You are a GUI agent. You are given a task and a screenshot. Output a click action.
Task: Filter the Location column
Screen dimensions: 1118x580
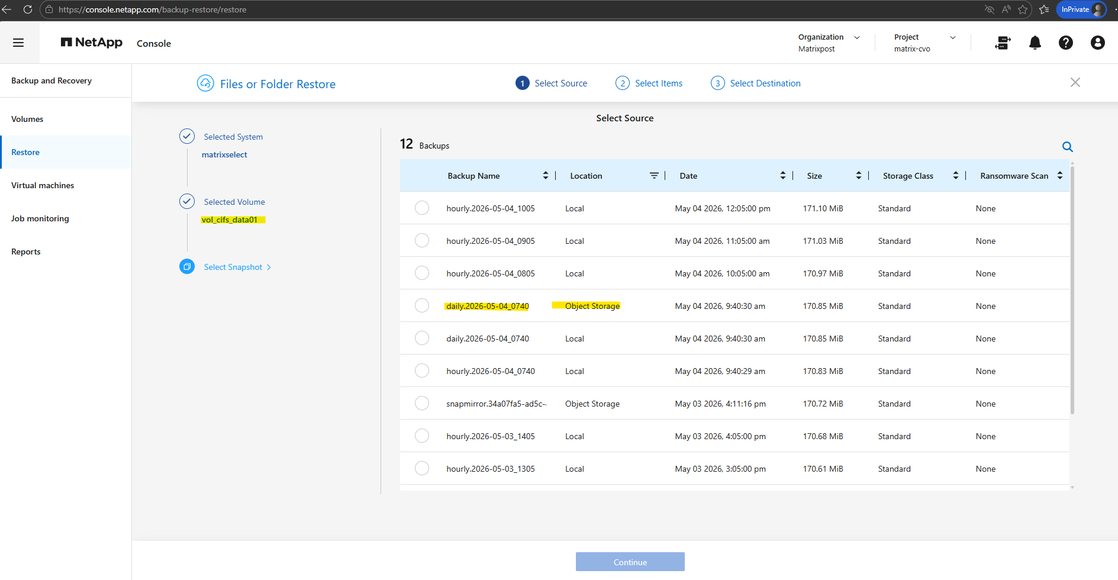click(654, 176)
